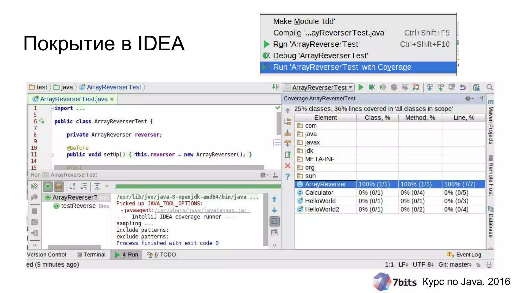
Task: Open the 6: TODO tool window
Action: coord(161,255)
